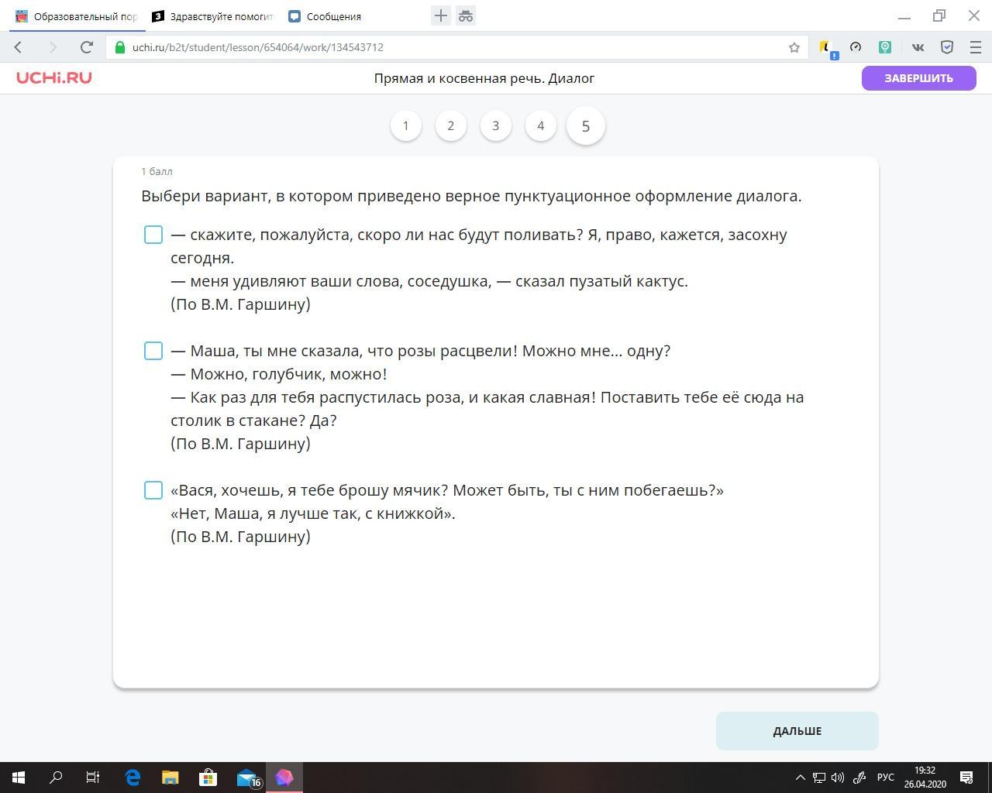Image resolution: width=992 pixels, height=793 pixels.
Task: Check the third answer starting with «Вася
Action: pos(153,490)
